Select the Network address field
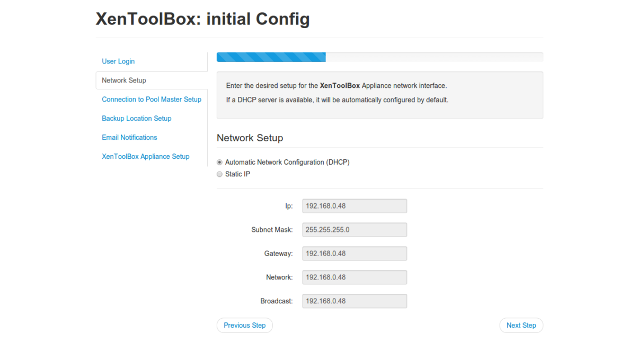This screenshot has height=352, width=620. tap(355, 277)
